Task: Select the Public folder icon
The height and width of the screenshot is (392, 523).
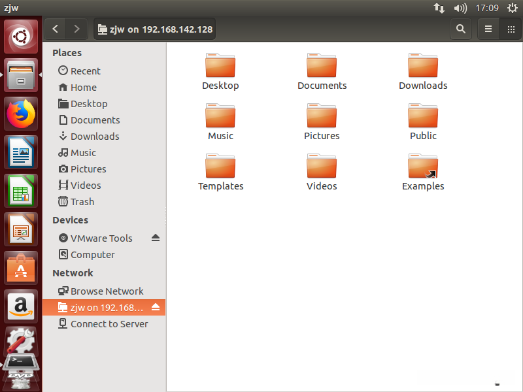Action: [x=423, y=116]
